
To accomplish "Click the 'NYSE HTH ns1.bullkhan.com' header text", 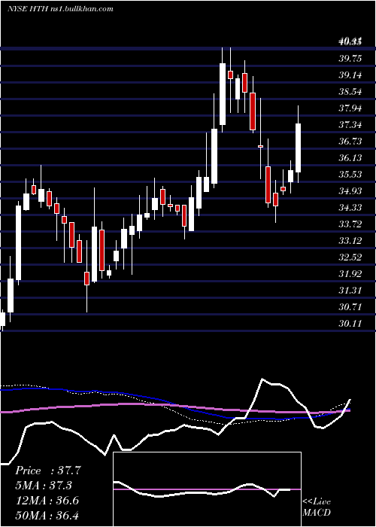I will point(60,9).
